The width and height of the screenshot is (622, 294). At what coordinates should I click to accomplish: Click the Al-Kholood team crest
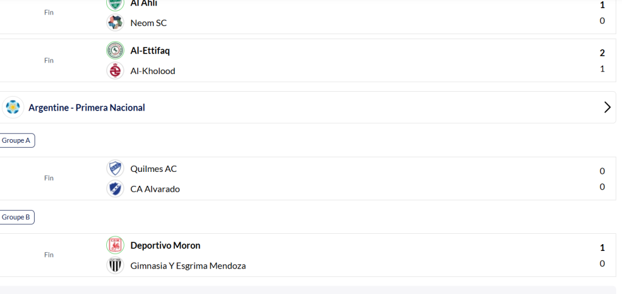click(x=115, y=70)
